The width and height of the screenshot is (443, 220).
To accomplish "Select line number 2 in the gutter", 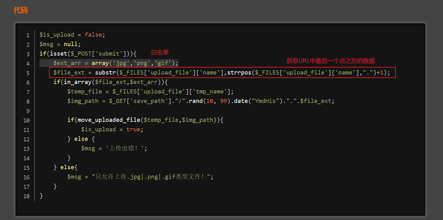I will [28, 45].
